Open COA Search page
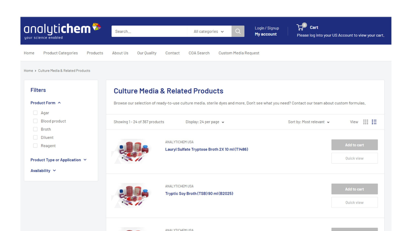This screenshot has height=231, width=412. coord(199,53)
